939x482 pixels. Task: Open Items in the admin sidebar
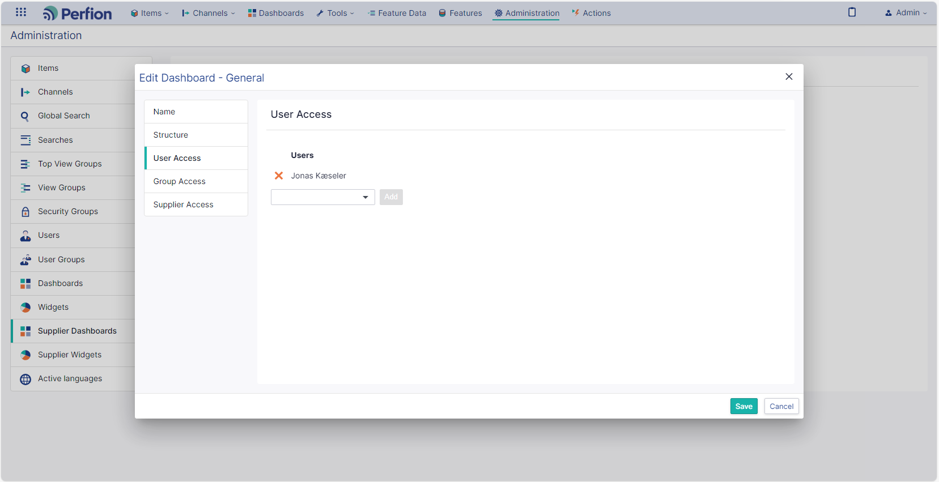73,69
